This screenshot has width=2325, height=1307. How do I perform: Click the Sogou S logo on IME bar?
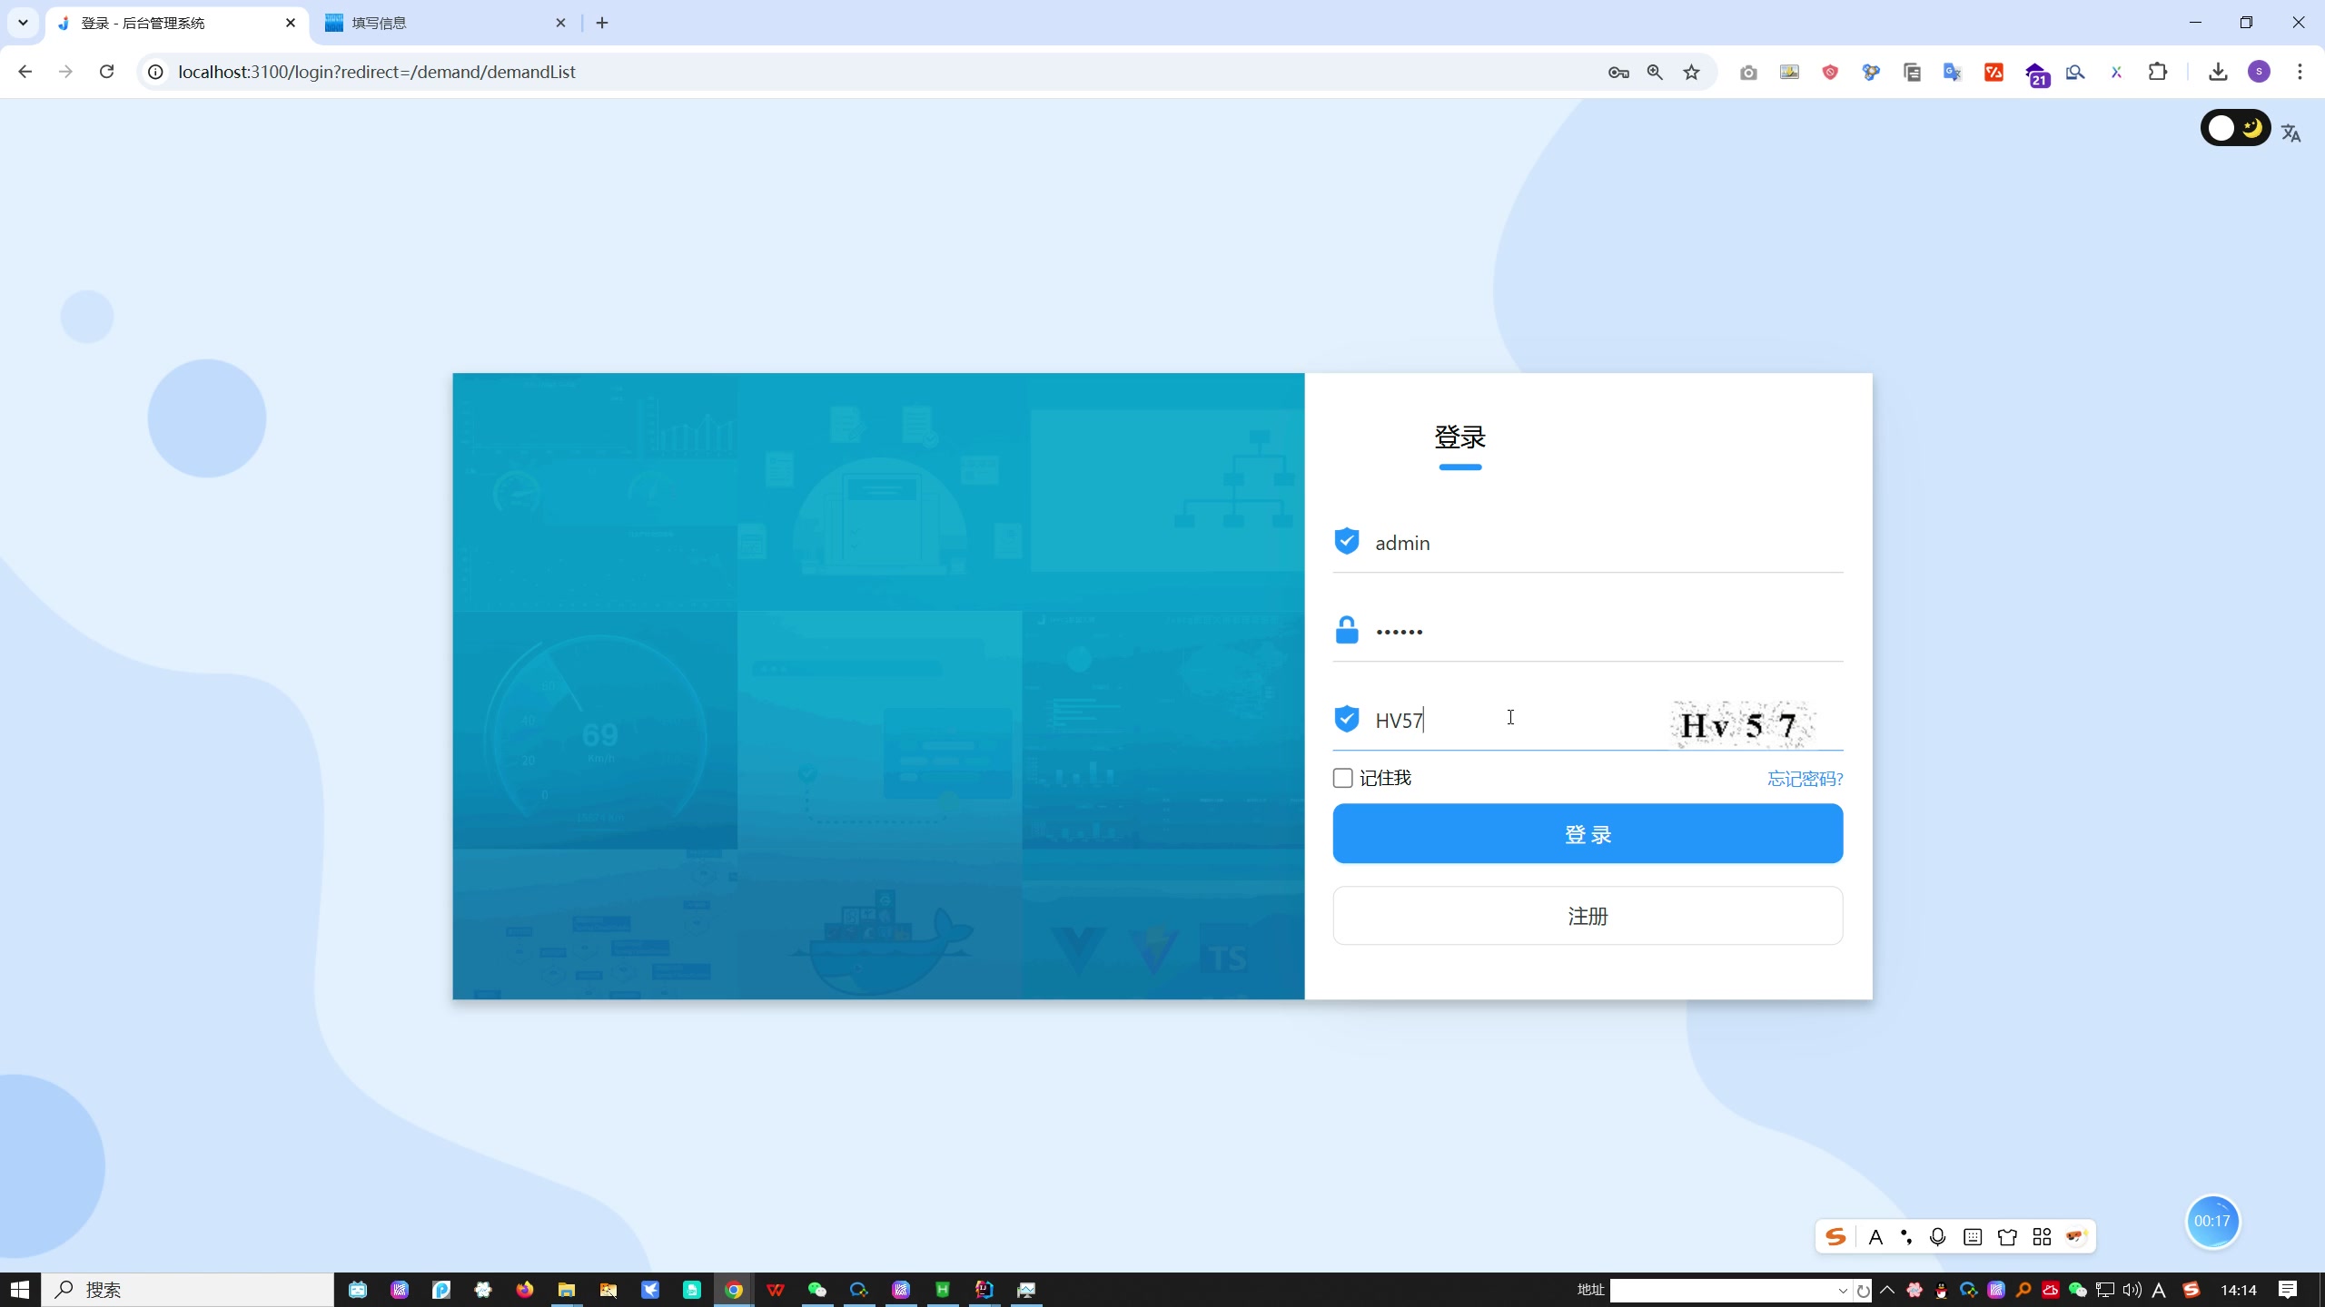pos(1835,1237)
